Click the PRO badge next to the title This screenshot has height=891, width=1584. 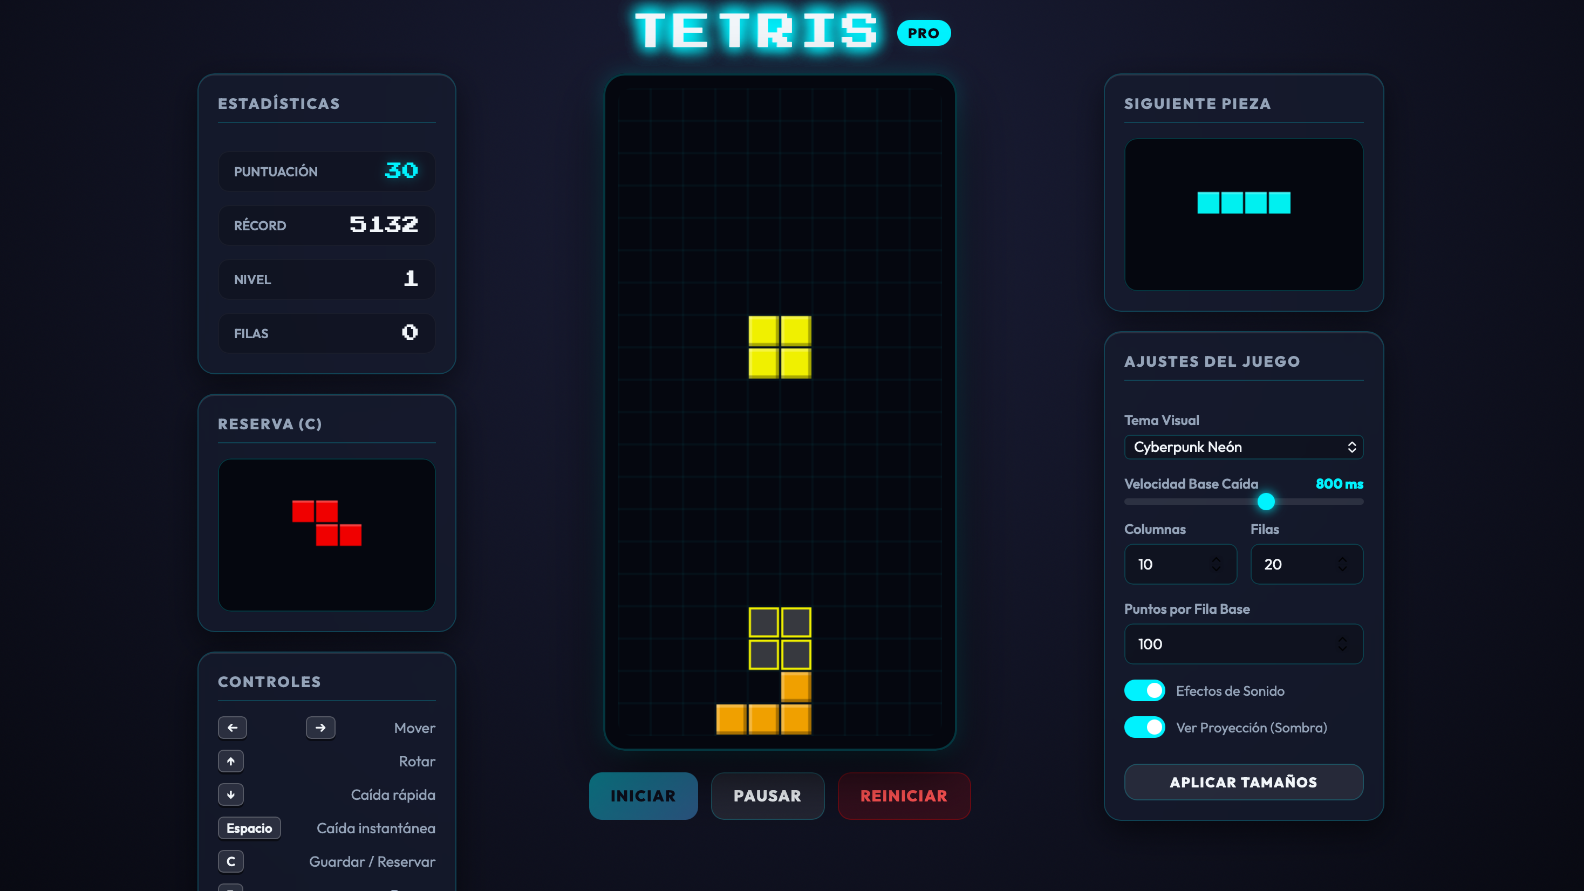(924, 33)
